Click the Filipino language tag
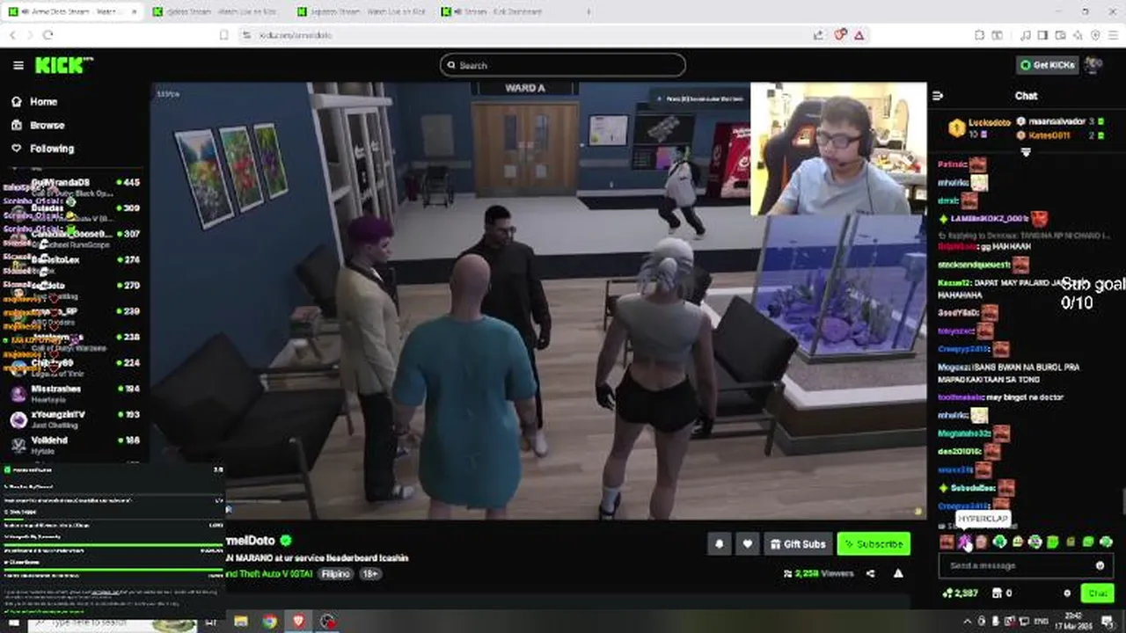1126x633 pixels. coord(335,573)
